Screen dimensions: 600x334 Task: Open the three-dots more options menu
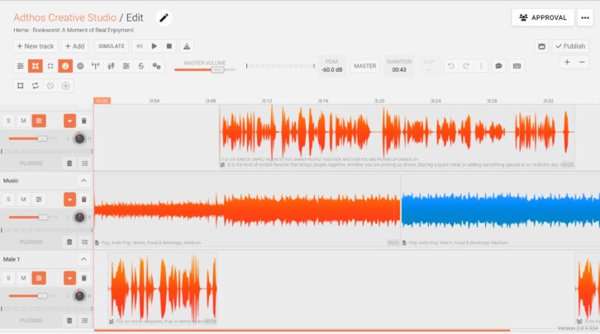point(584,17)
